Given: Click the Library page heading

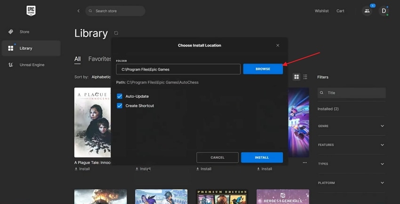Looking at the screenshot, I should [91, 33].
